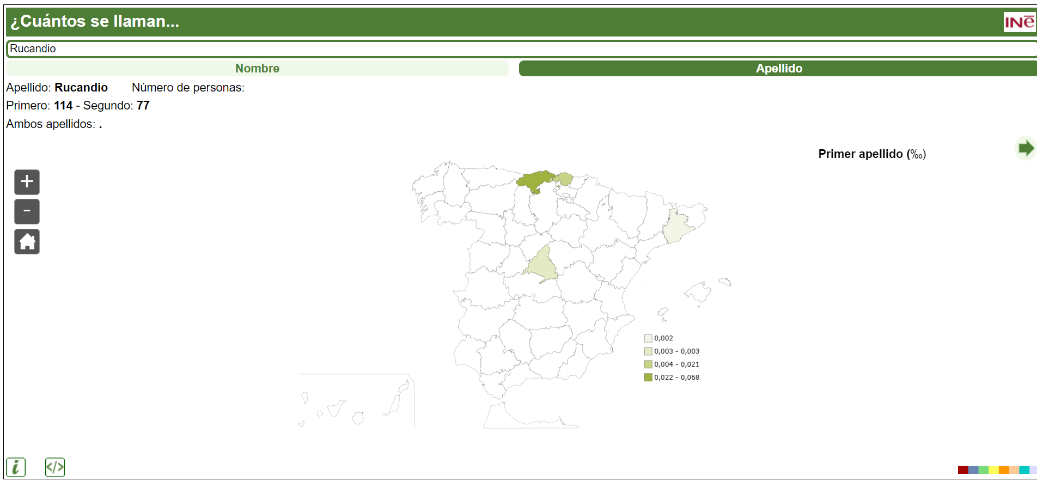Choose the yellow color swatch
The width and height of the screenshot is (1037, 481).
tap(994, 470)
